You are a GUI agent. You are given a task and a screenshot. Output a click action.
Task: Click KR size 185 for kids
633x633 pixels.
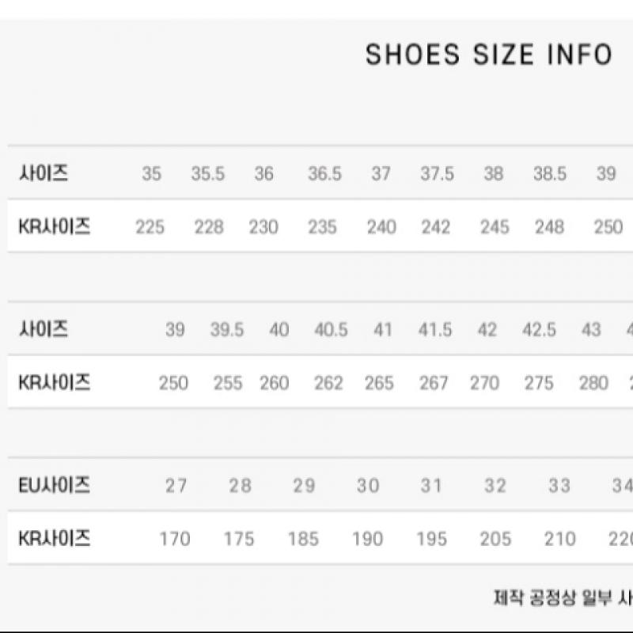pyautogui.click(x=303, y=539)
